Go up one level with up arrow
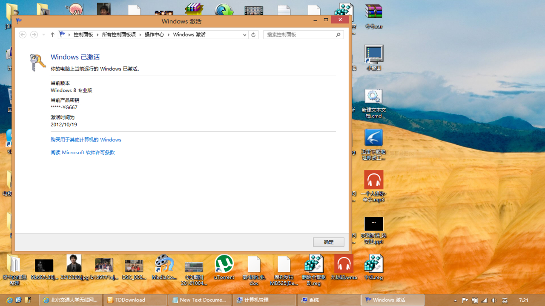545x306 pixels. click(x=52, y=35)
